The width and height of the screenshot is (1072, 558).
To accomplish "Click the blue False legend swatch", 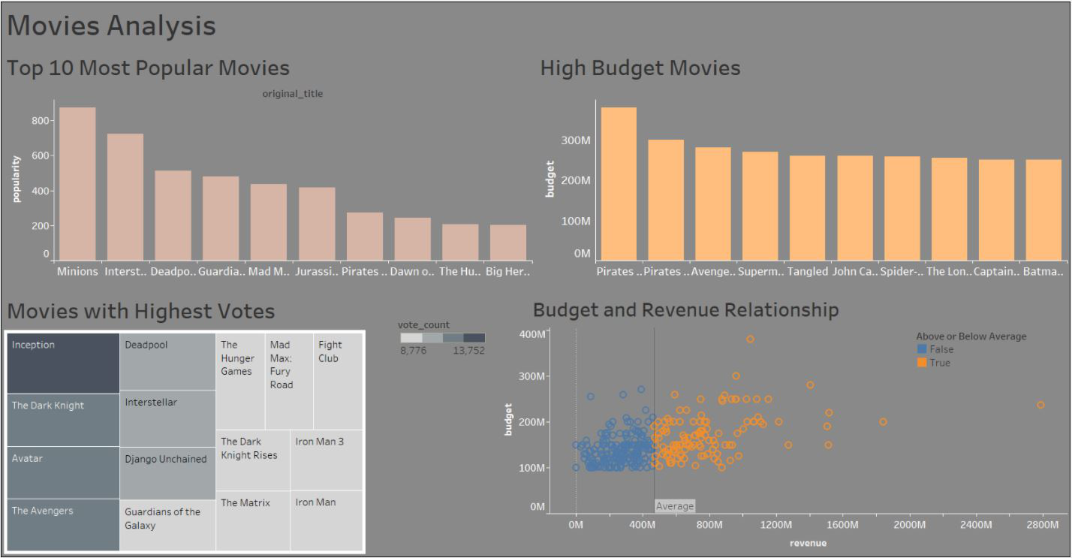I will point(922,349).
